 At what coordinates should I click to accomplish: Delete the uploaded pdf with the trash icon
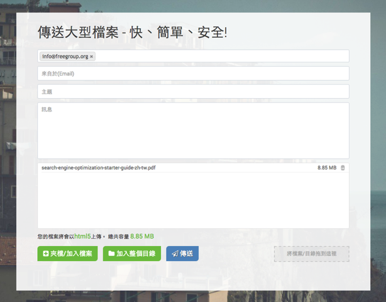pyautogui.click(x=343, y=168)
